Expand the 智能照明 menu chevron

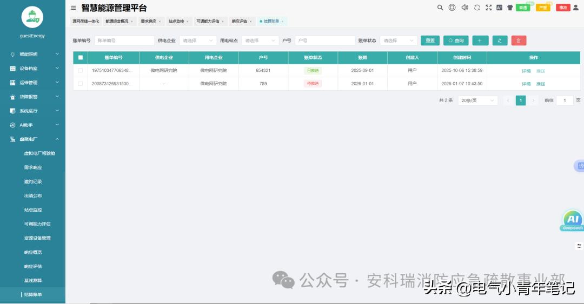pos(57,54)
